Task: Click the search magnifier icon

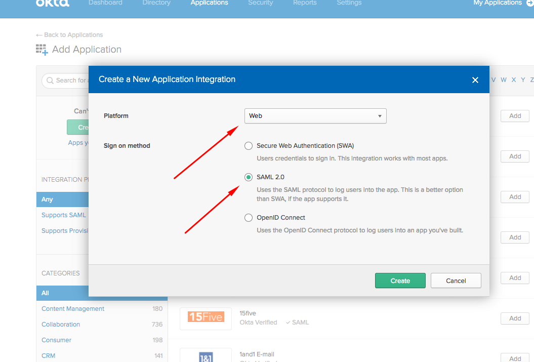Action: (x=50, y=80)
